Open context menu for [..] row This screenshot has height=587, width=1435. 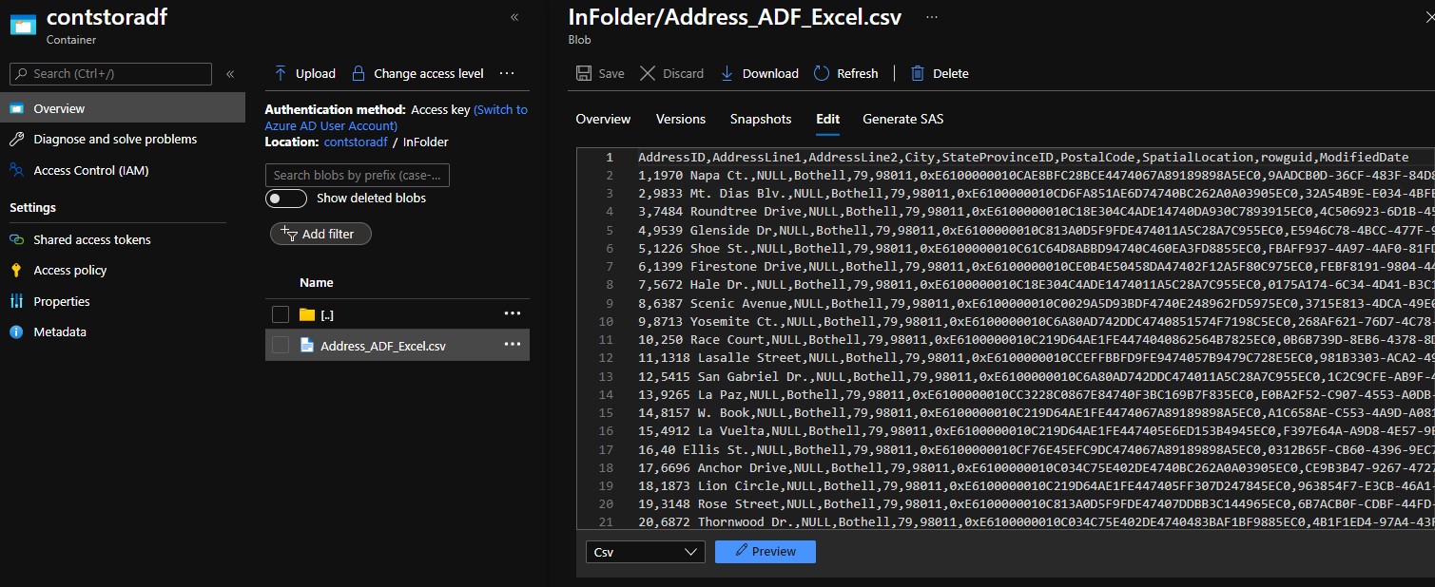[x=513, y=313]
